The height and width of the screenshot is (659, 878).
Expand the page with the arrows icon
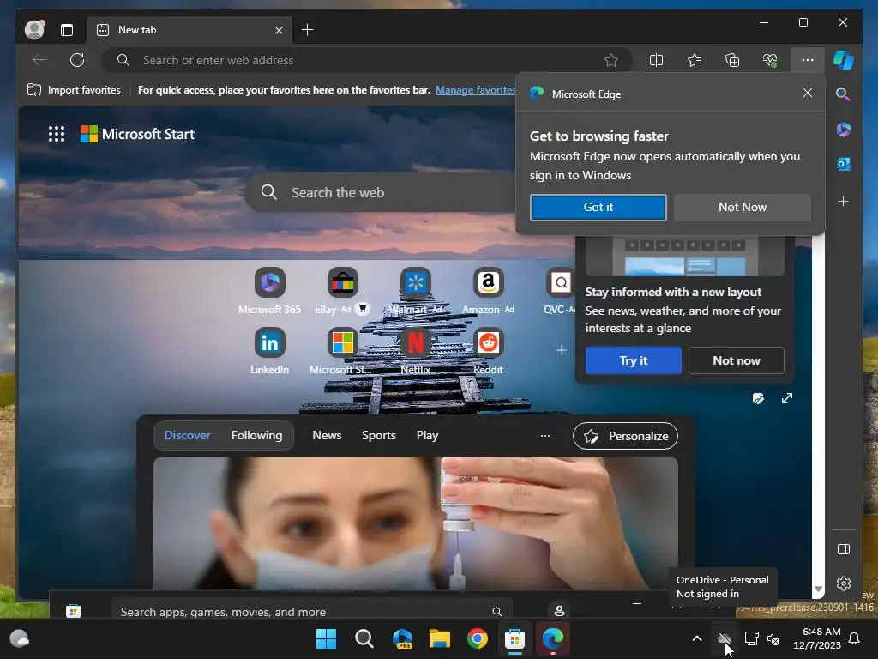pos(787,398)
